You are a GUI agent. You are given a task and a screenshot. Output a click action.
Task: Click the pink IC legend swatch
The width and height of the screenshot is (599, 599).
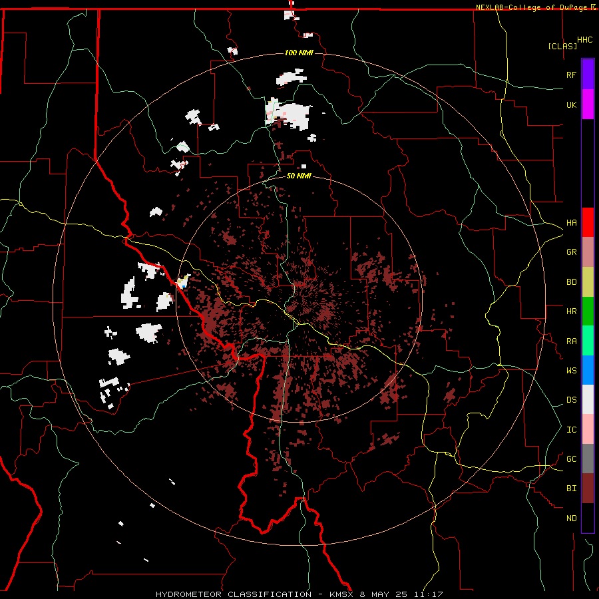point(588,429)
